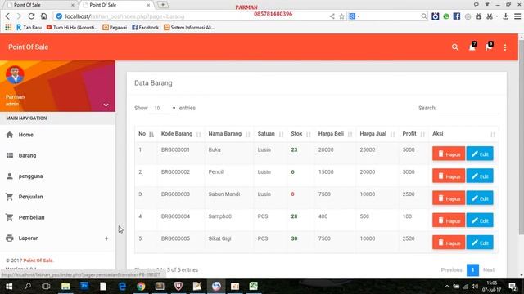Click the Next pagination button
The width and height of the screenshot is (524, 294).
click(x=489, y=270)
